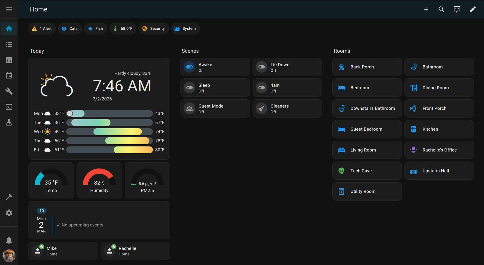The width and height of the screenshot is (484, 265).
Task: Click the Guest Bedroom bed icon
Action: (342, 129)
